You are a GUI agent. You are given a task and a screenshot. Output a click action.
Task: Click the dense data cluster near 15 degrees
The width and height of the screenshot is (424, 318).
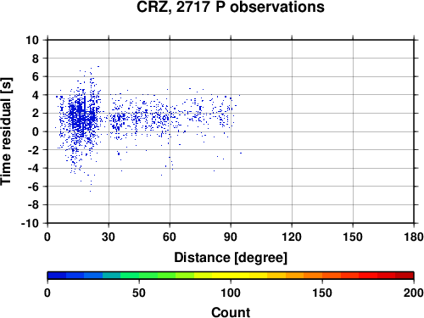click(82, 116)
